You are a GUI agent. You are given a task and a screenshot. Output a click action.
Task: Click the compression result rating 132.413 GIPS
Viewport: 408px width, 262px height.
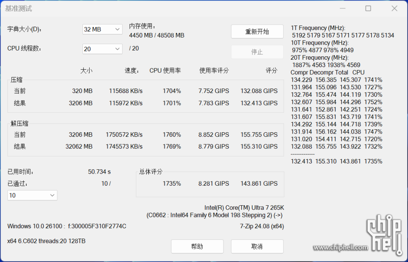(x=259, y=103)
